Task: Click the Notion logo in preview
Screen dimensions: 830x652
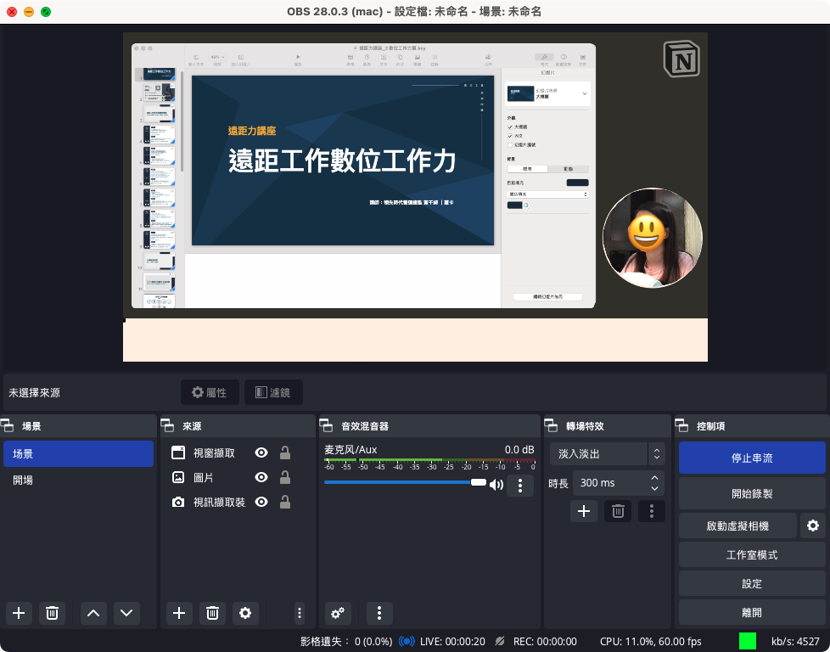Action: click(681, 59)
